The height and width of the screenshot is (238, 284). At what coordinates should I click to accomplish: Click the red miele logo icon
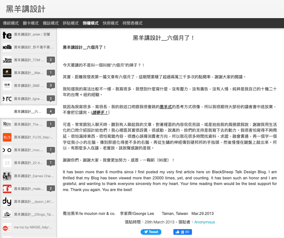click(x=7, y=189)
